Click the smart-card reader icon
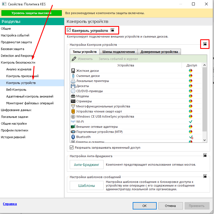The image size is (214, 214). point(73,111)
